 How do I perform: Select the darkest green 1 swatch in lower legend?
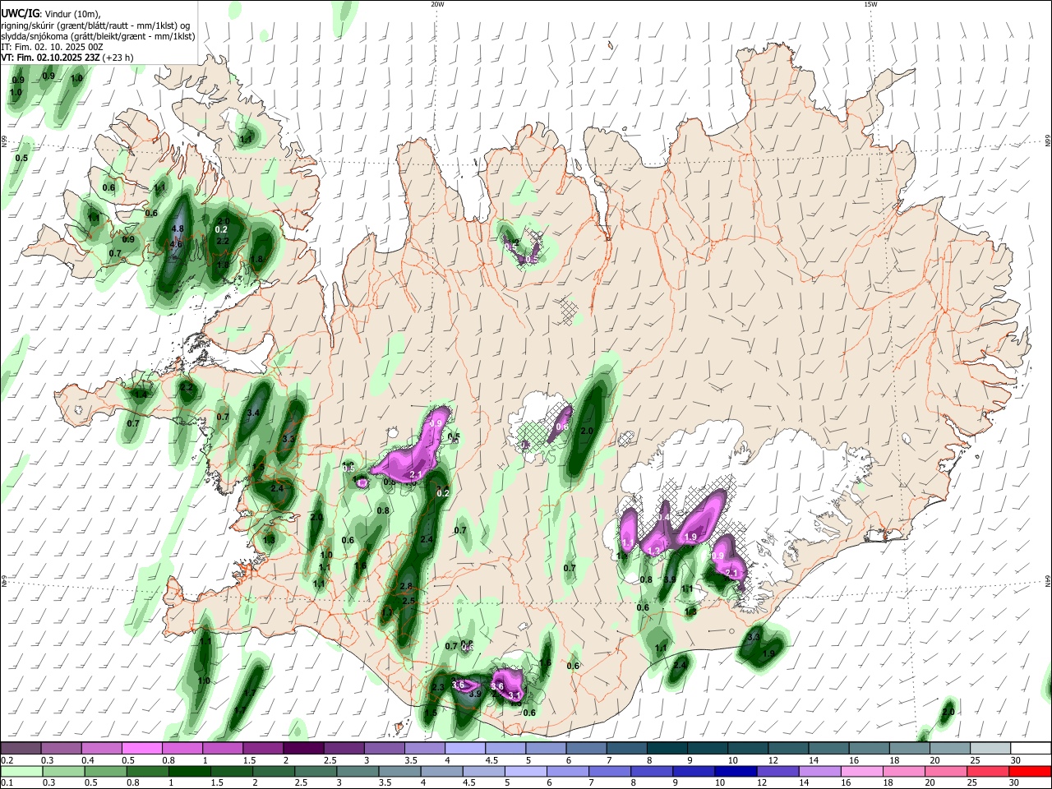(x=189, y=771)
